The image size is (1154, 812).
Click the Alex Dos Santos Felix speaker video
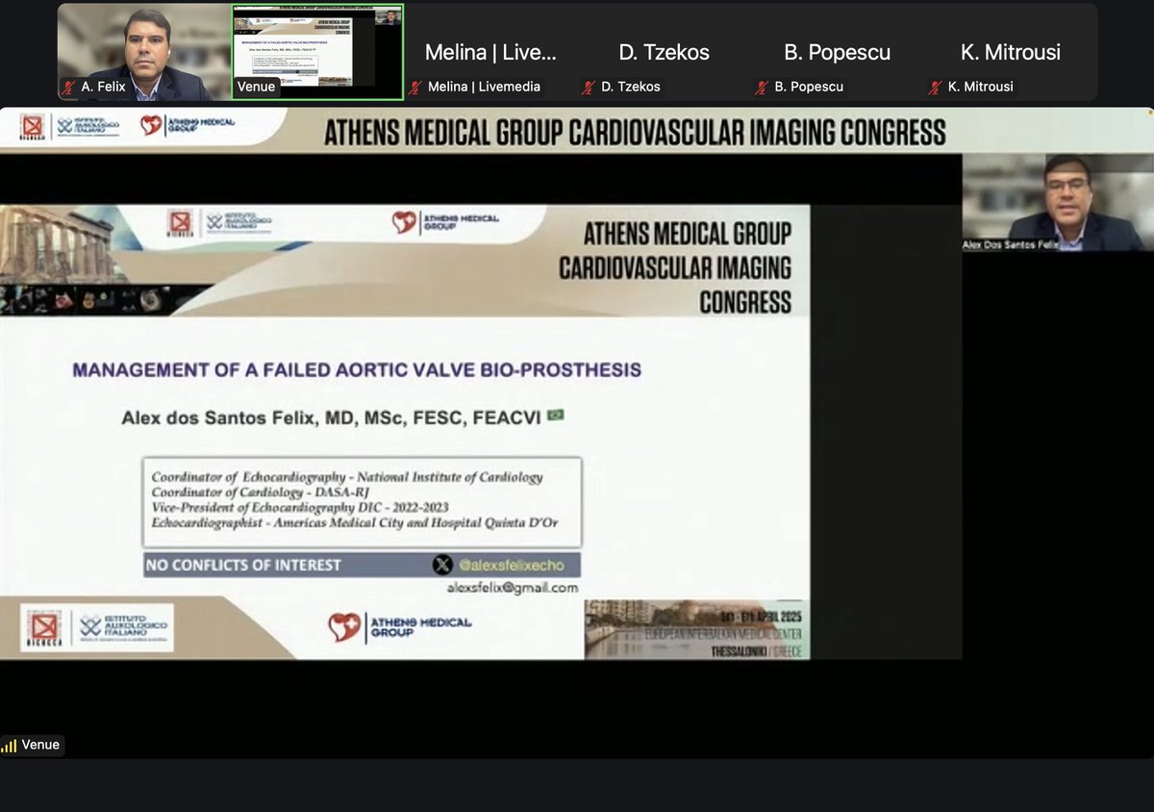[x=1058, y=202]
